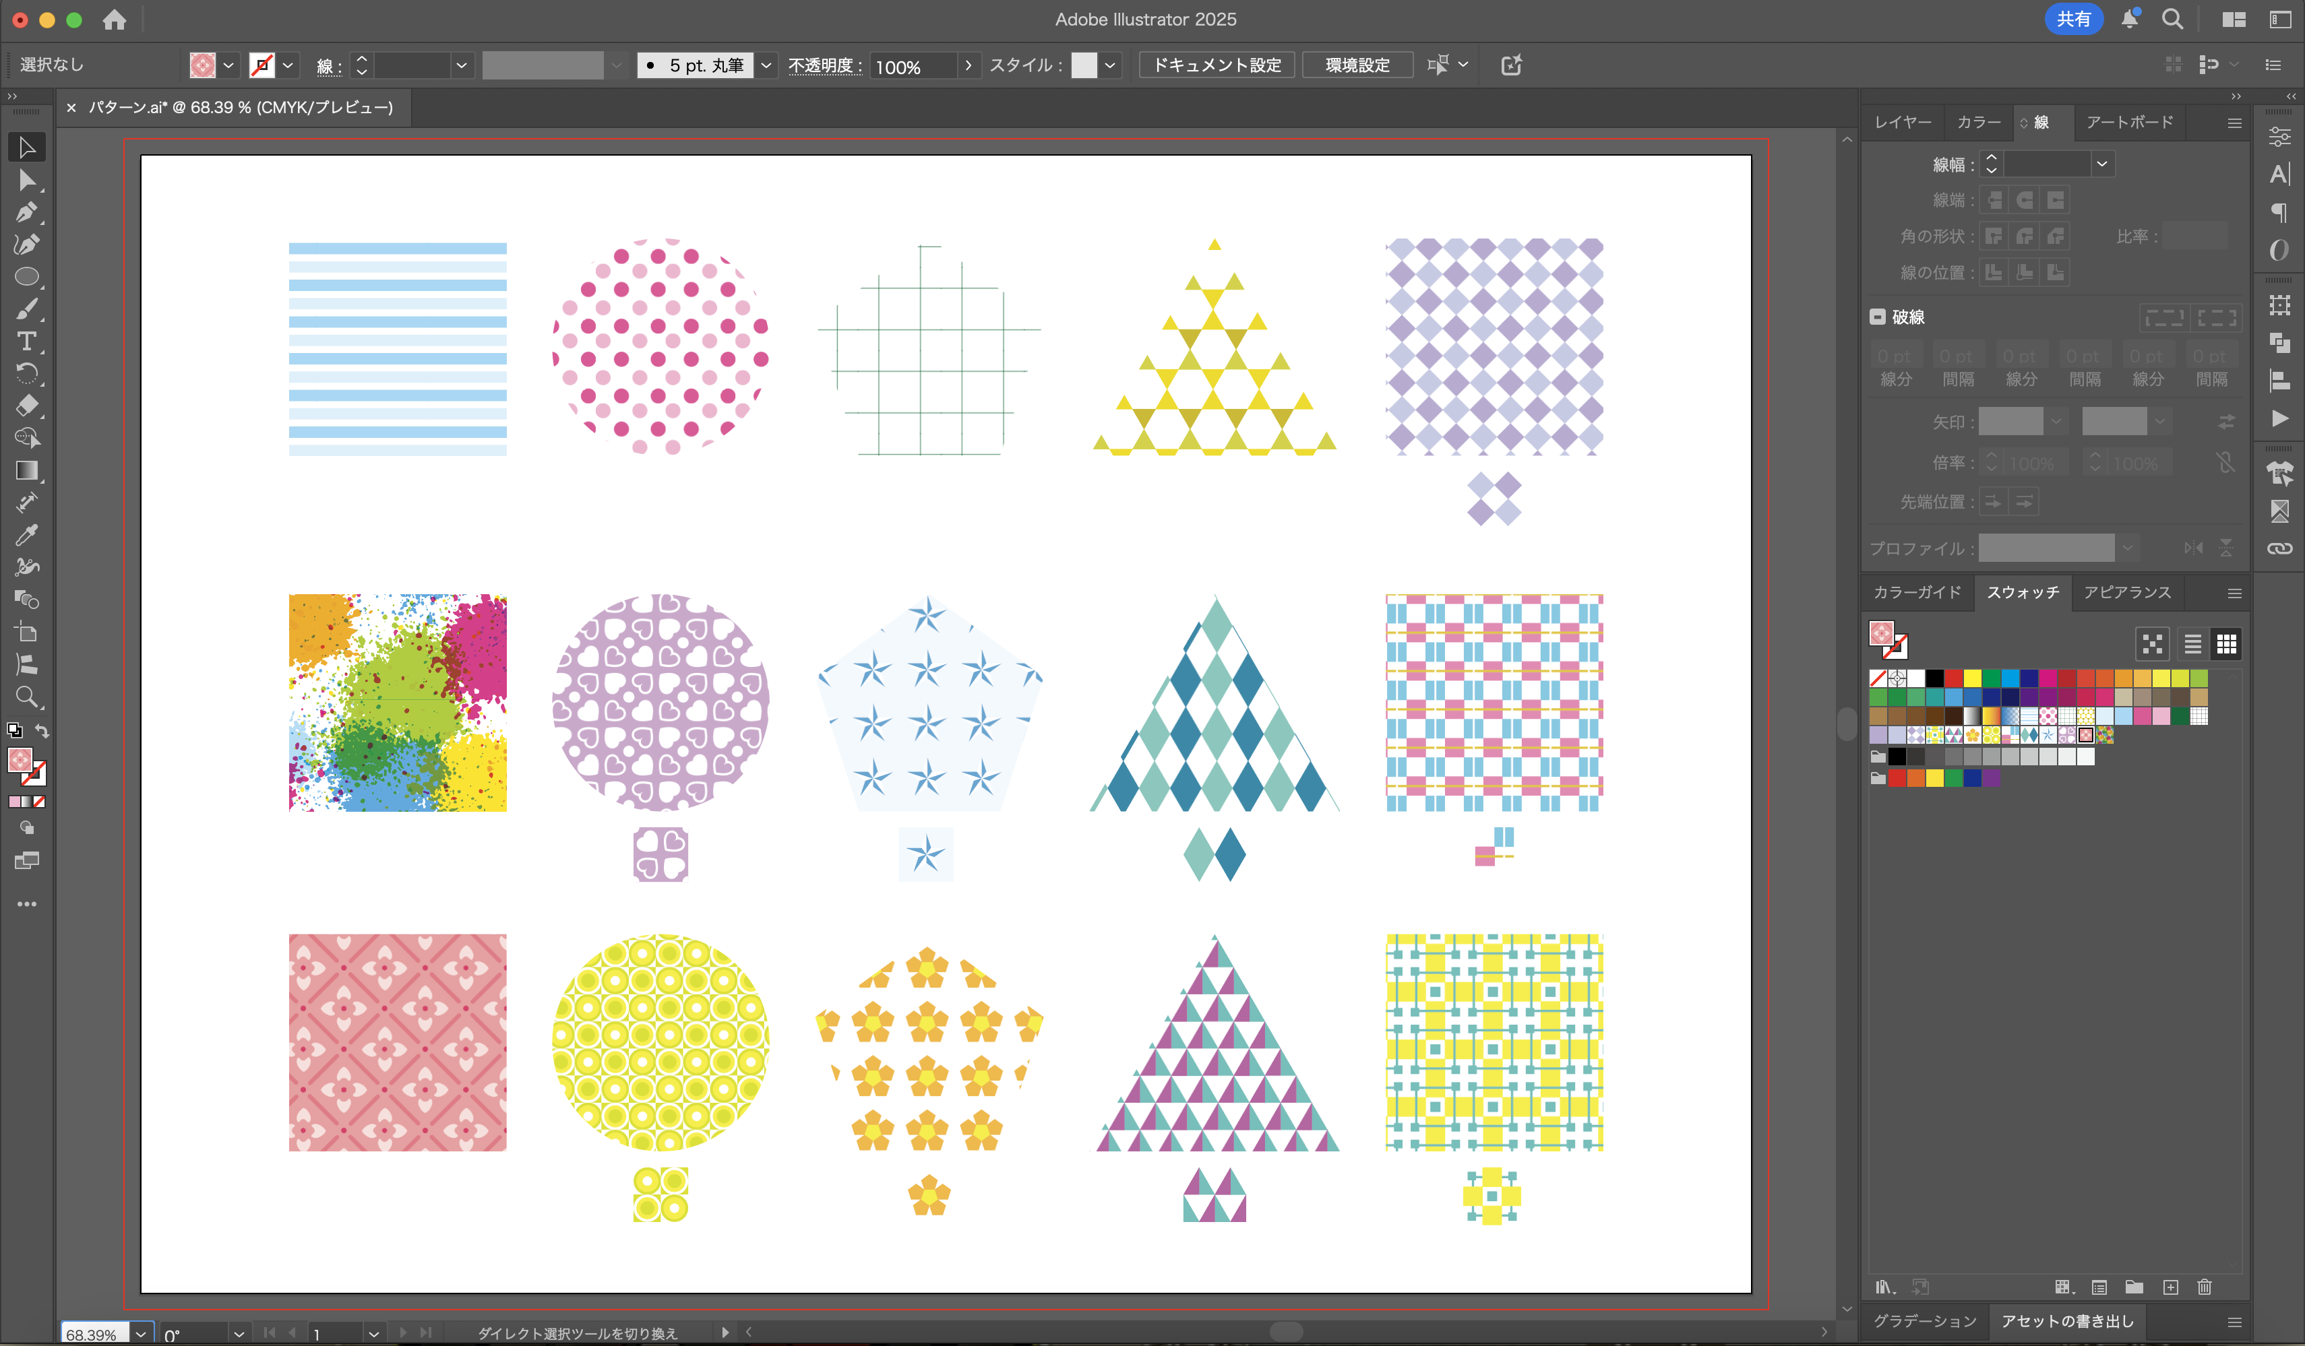Click the 不透明度 100% input field
The image size is (2305, 1346).
(913, 66)
